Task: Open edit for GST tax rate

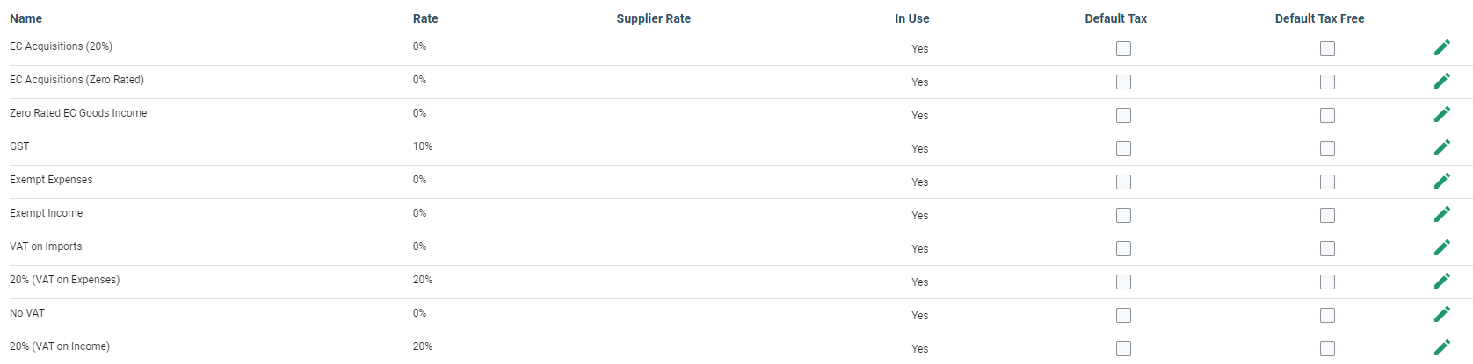Action: (x=1441, y=148)
